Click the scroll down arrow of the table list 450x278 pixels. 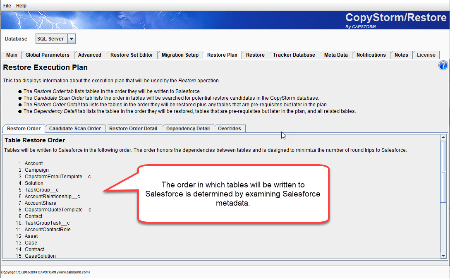(443, 256)
